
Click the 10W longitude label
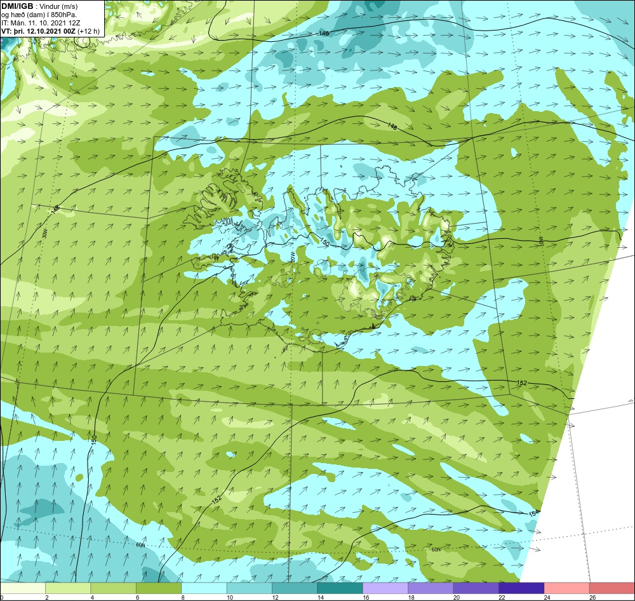click(x=541, y=242)
